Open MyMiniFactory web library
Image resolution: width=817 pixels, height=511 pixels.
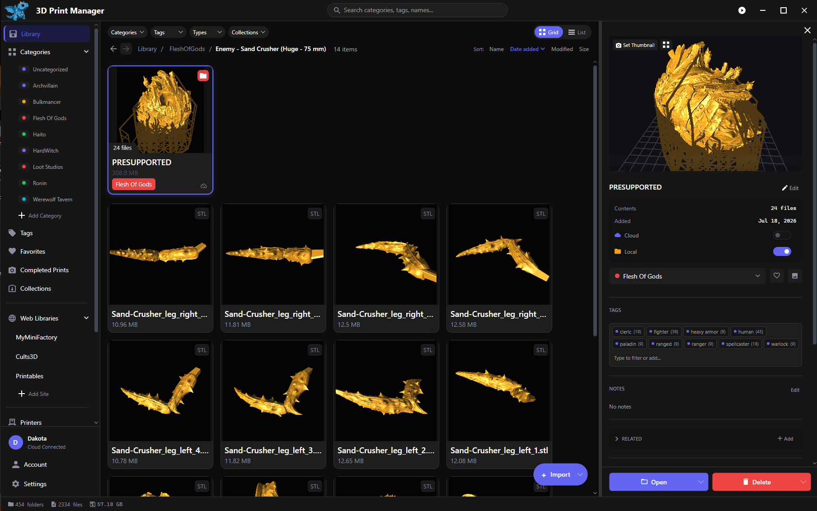(37, 337)
